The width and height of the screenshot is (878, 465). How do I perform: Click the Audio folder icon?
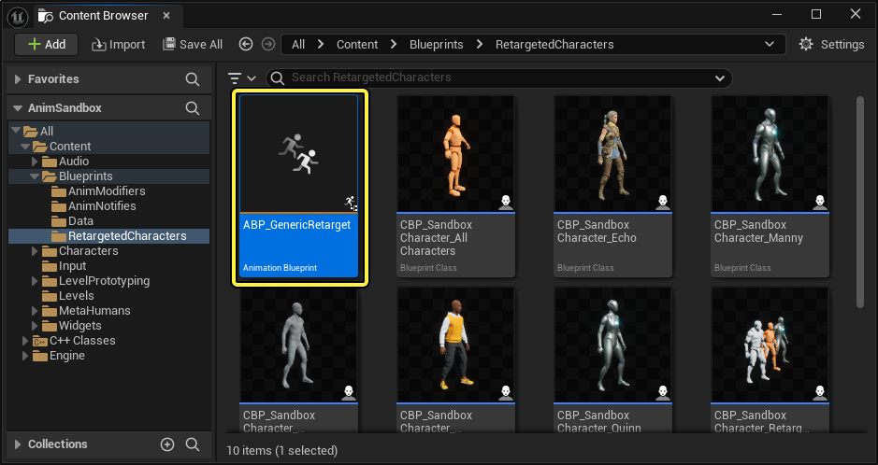(x=50, y=162)
